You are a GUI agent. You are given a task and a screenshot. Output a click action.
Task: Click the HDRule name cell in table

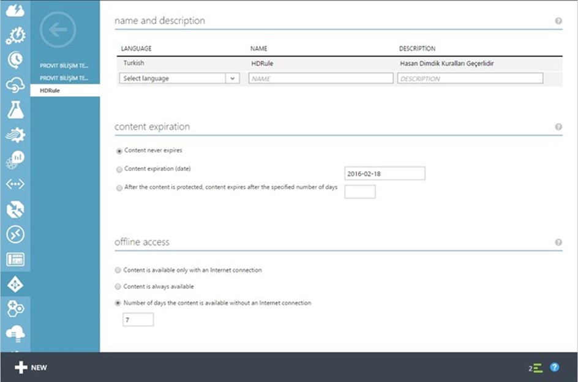[262, 64]
